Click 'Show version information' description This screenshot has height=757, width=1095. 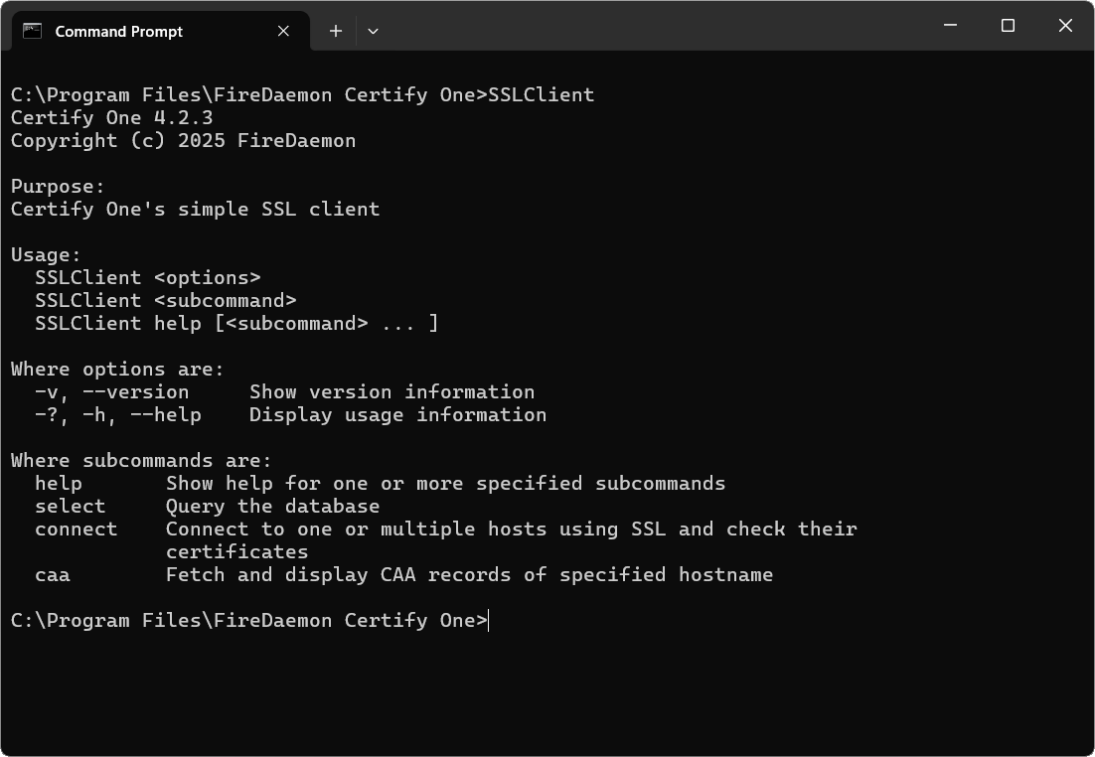(391, 391)
